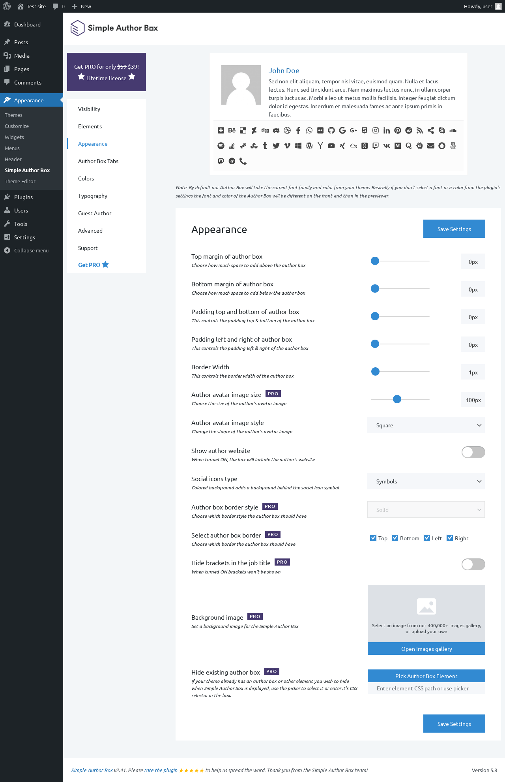
Task: Click Open images gallery button
Action: tap(426, 649)
